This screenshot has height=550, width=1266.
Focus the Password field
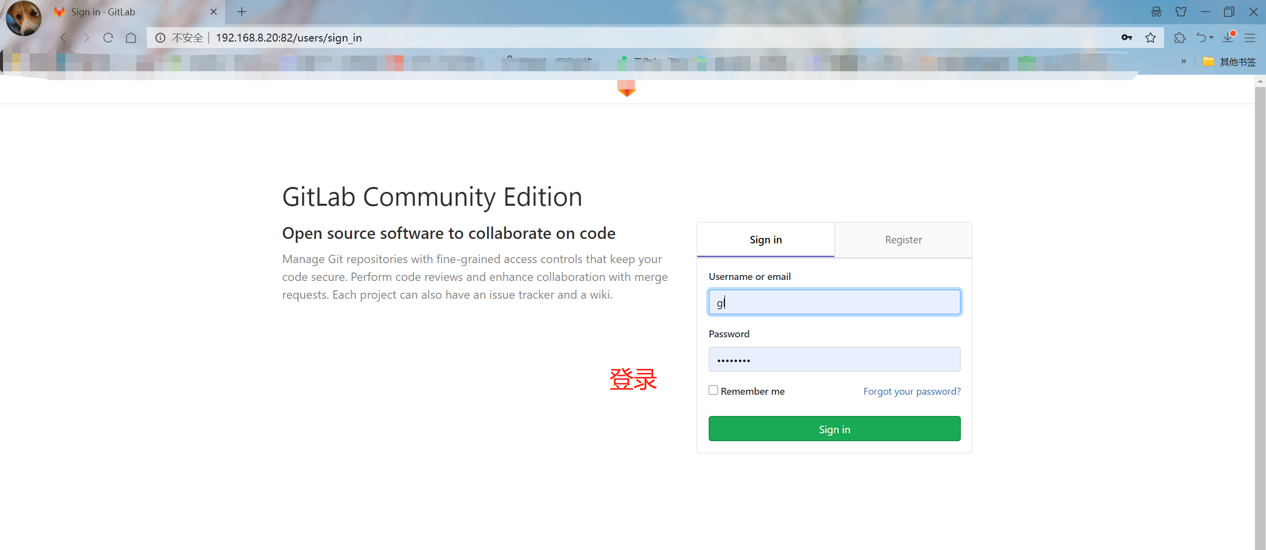pos(834,360)
